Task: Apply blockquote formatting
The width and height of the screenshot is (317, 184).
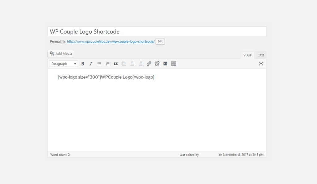Action: 116,63
